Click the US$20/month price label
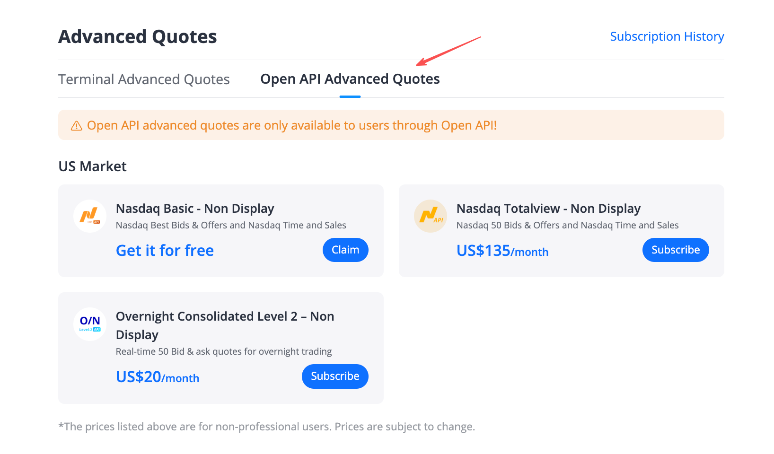This screenshot has height=454, width=774. point(158,377)
